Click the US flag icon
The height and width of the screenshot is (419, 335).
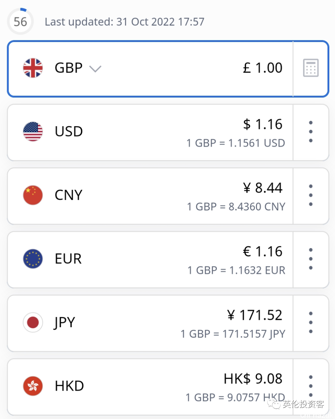tap(33, 132)
